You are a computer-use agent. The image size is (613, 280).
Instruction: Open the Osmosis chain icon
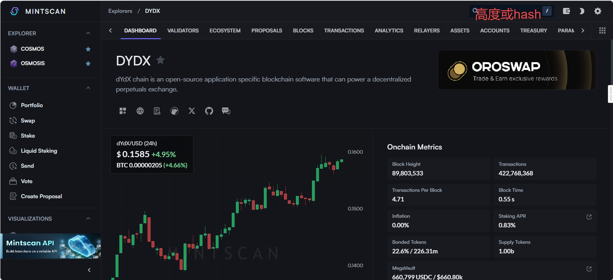tap(13, 63)
